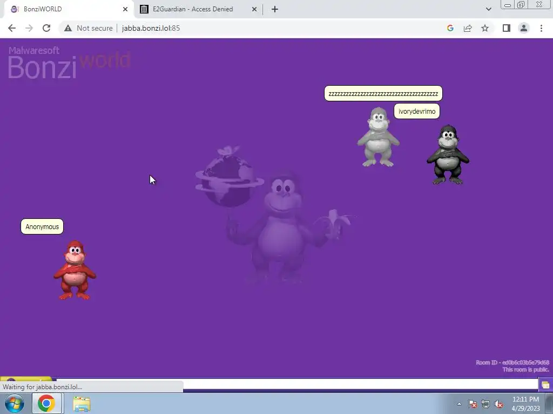The width and height of the screenshot is (553, 414).
Task: Open a new browser tab
Action: 275,9
